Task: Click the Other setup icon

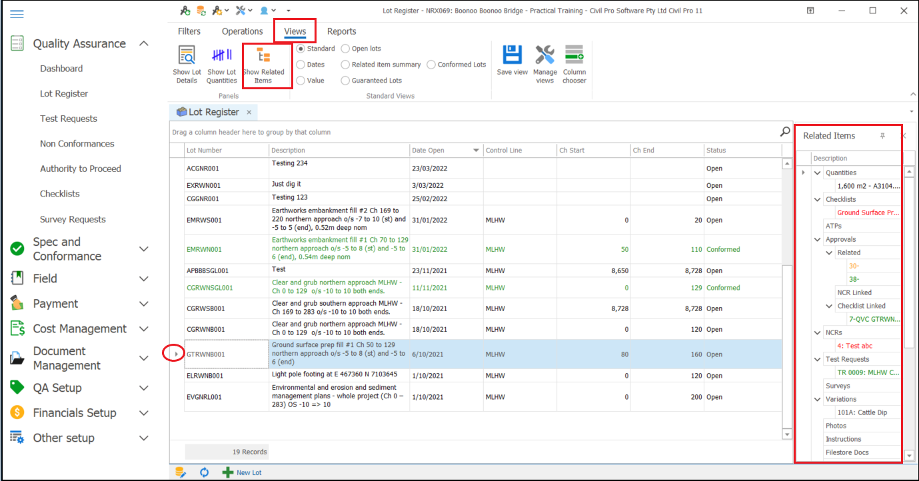Action: [x=17, y=438]
